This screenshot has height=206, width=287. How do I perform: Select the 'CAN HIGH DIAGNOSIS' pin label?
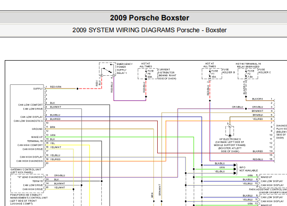click(29, 161)
